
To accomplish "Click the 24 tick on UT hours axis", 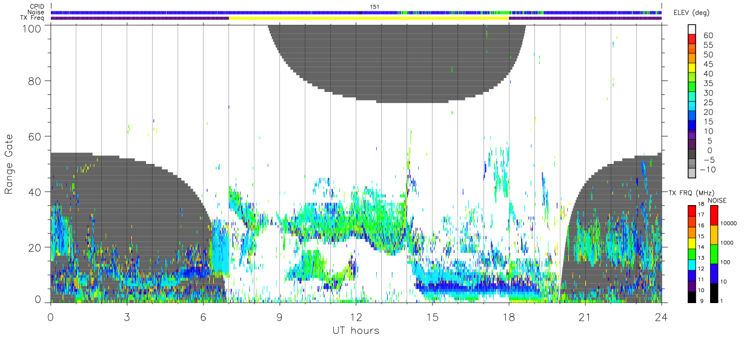I will pos(662,316).
